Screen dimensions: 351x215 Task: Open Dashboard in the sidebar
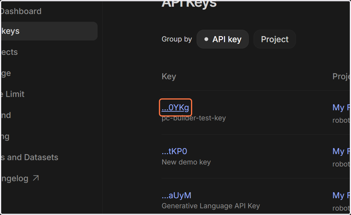(x=21, y=11)
